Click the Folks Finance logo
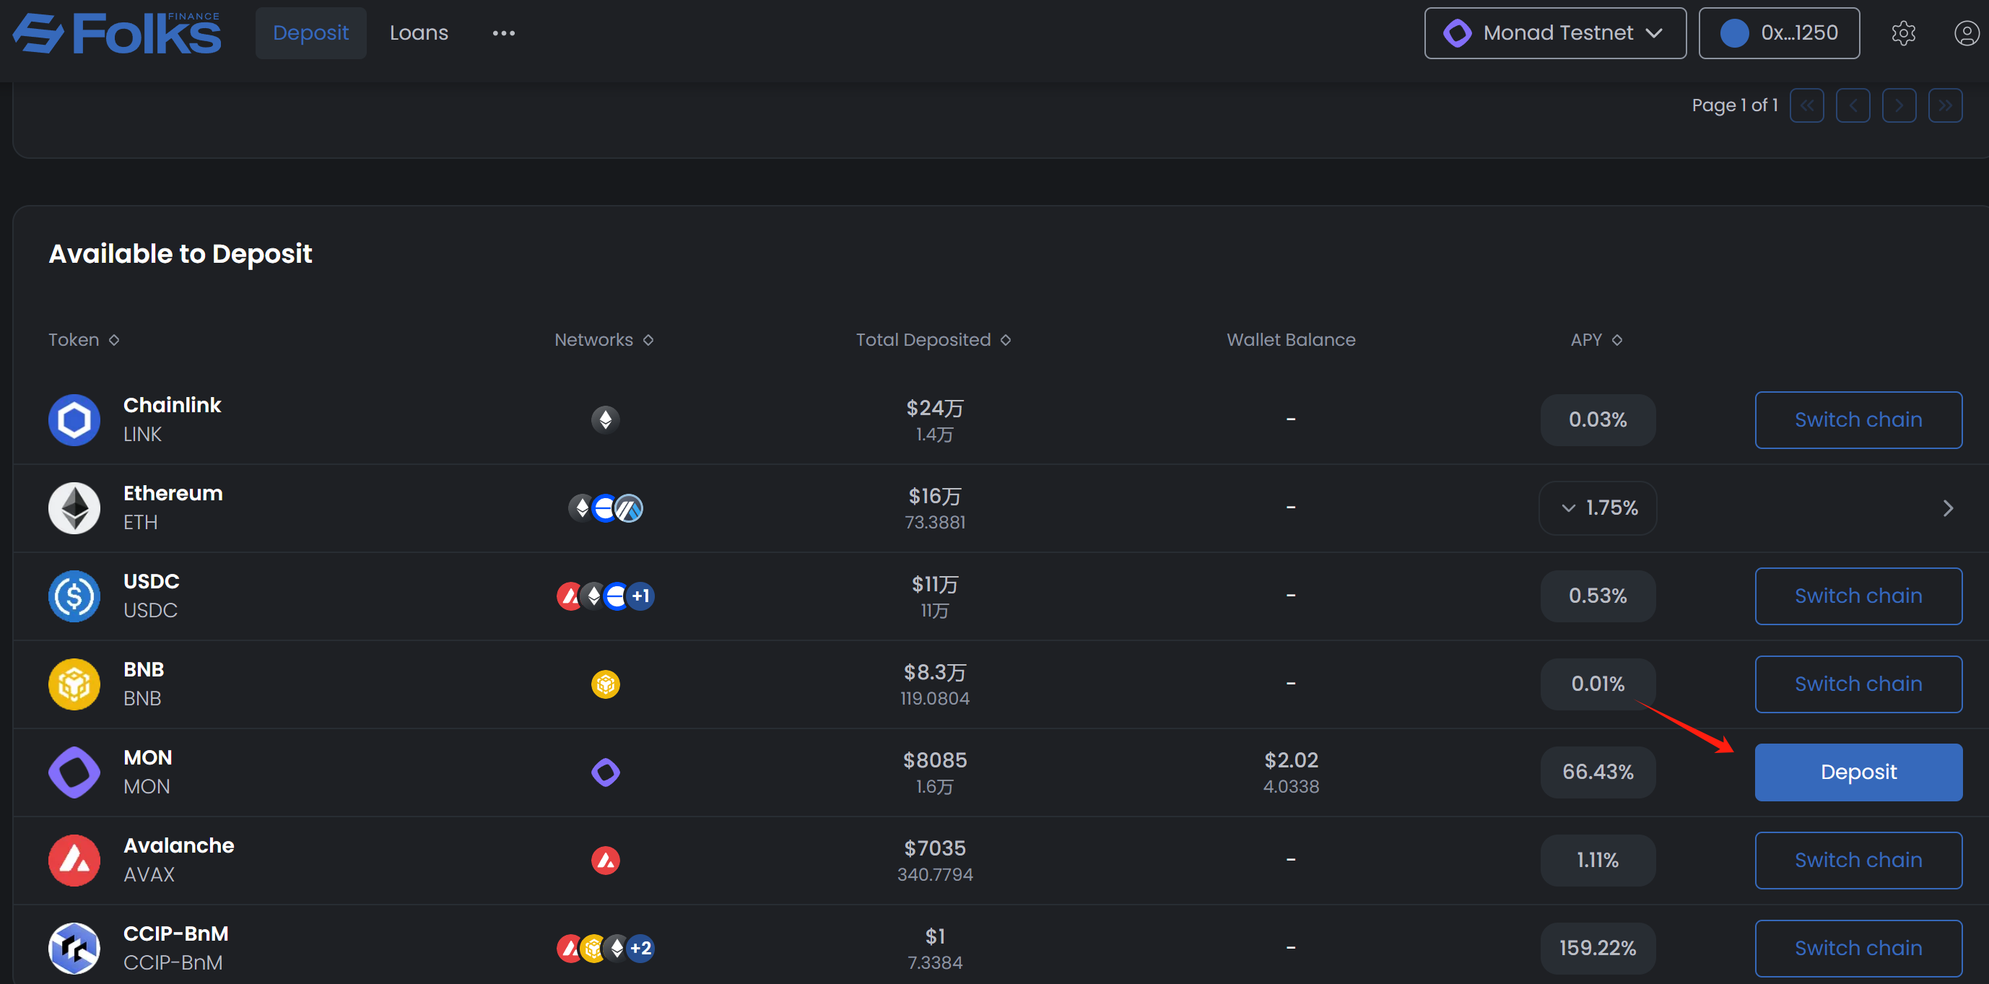 pos(118,33)
